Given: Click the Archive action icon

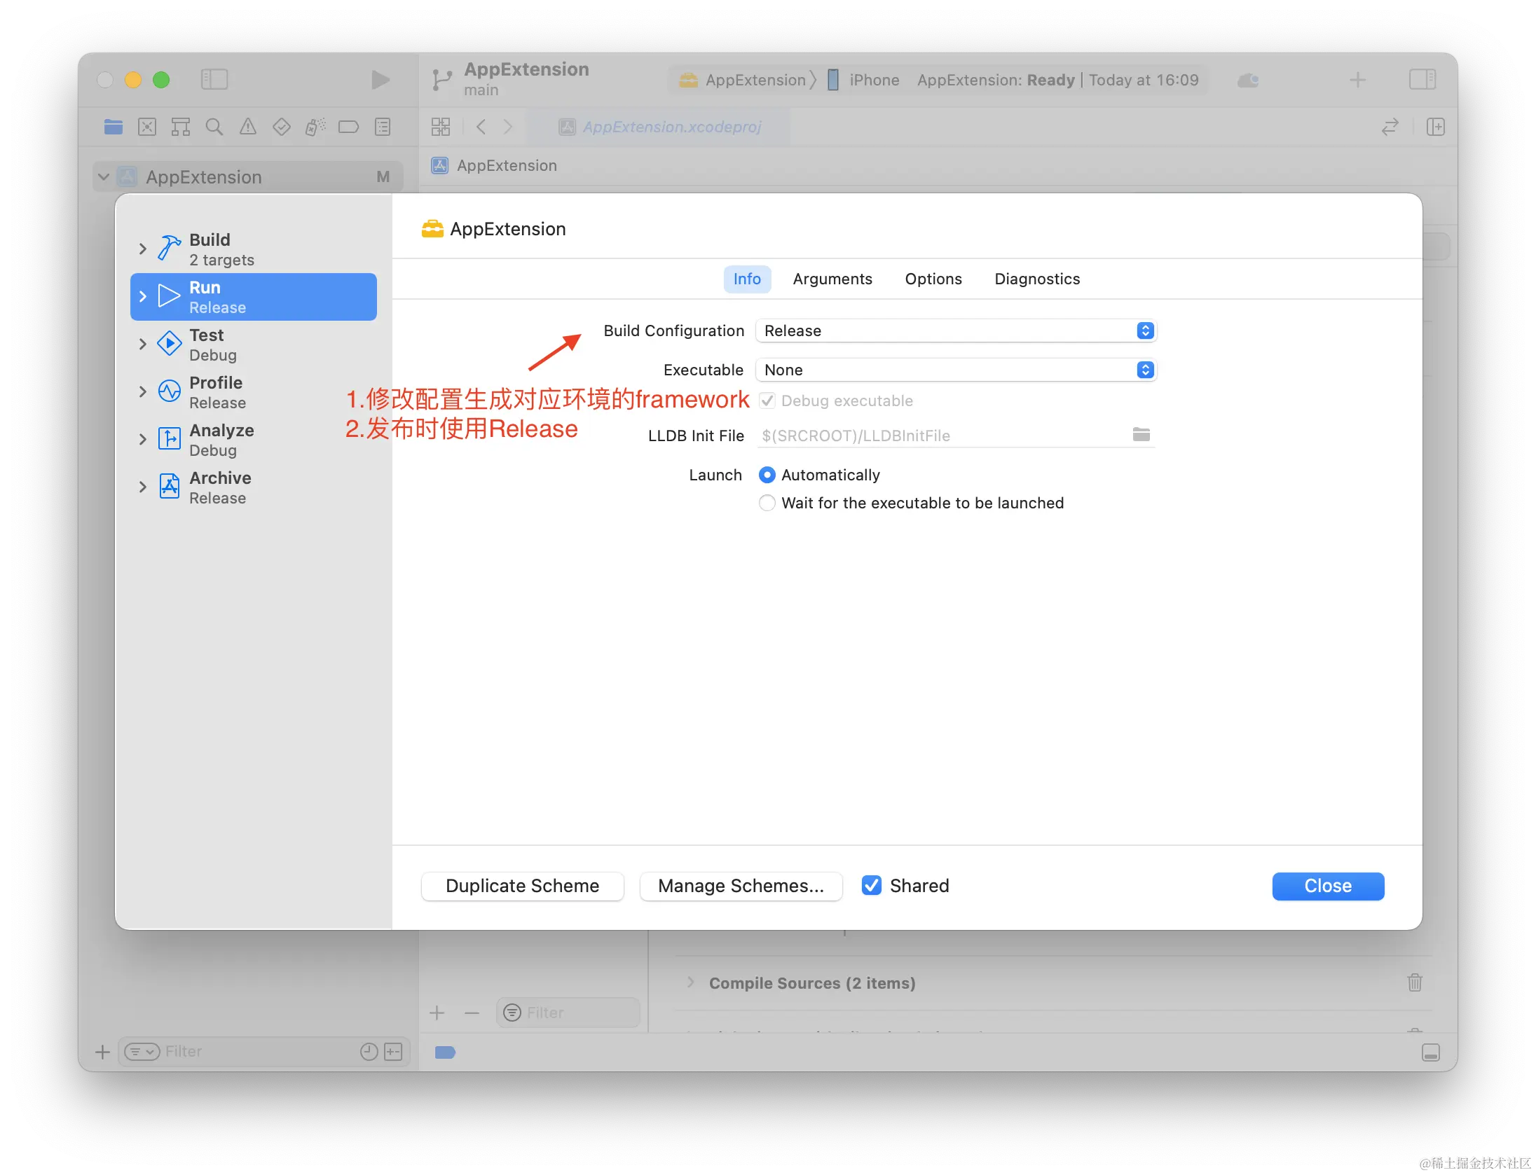Looking at the screenshot, I should point(170,487).
